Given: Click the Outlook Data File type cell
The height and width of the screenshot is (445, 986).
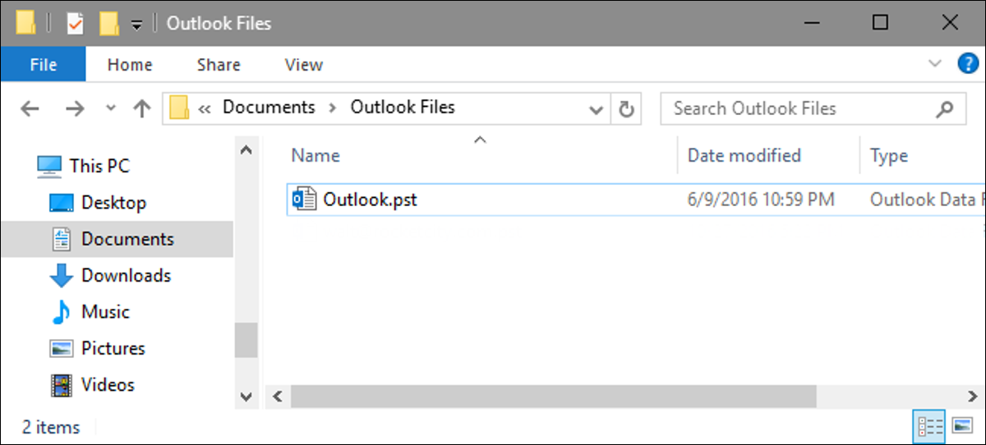Looking at the screenshot, I should point(927,200).
